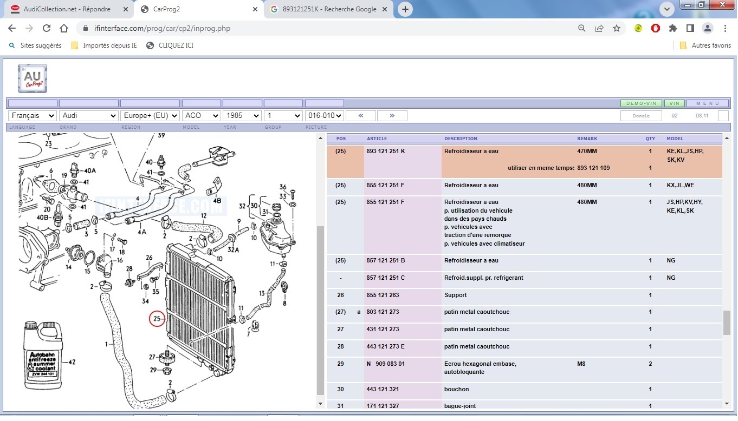
Task: Open the browser extensions puzzle icon
Action: 673,28
